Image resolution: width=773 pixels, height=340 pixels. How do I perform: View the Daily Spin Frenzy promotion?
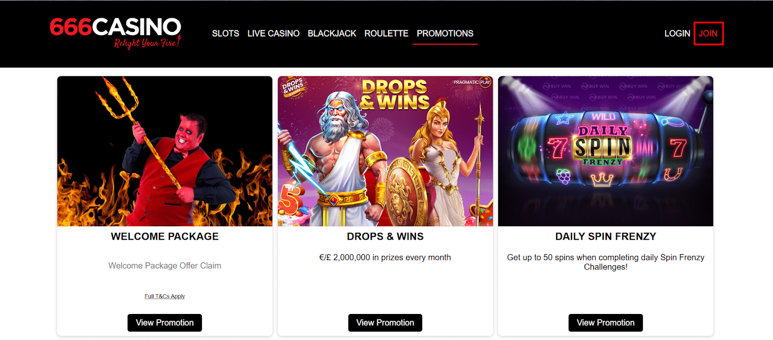click(x=606, y=323)
